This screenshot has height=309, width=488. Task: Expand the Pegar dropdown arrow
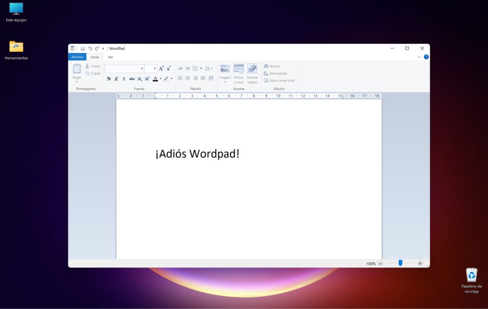(77, 81)
